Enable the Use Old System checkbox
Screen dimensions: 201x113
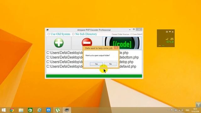click(49, 34)
